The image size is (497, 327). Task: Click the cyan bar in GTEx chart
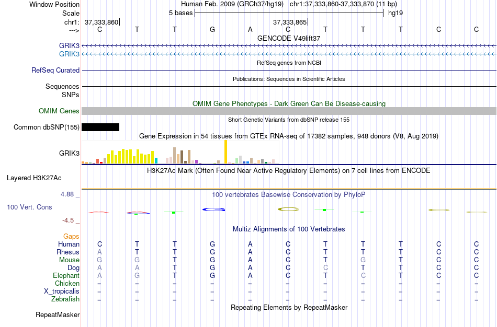click(x=156, y=160)
